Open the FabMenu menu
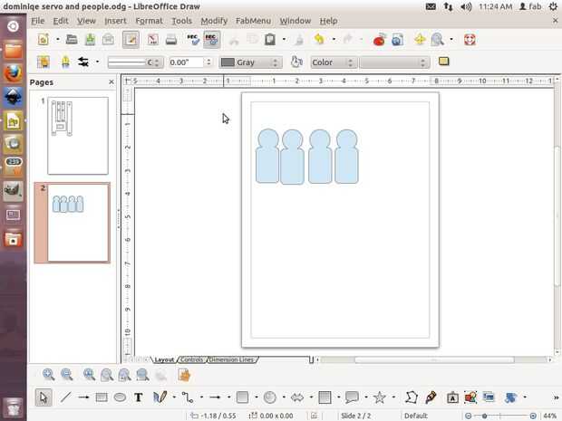The image size is (562, 421). pyautogui.click(x=253, y=21)
